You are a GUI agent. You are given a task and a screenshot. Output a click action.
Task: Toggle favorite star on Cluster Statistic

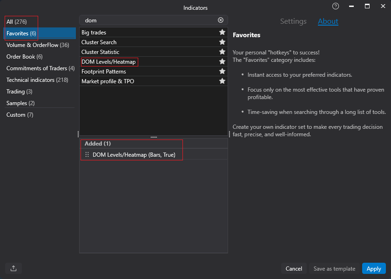click(222, 52)
